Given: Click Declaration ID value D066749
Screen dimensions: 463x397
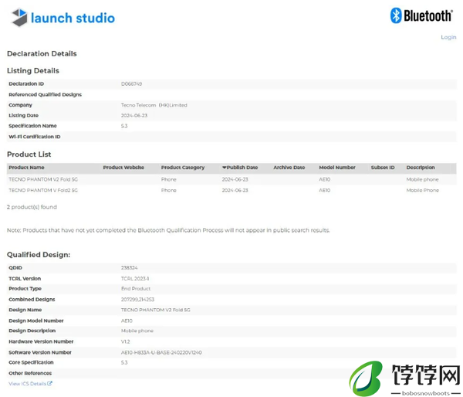Looking at the screenshot, I should (x=131, y=84).
